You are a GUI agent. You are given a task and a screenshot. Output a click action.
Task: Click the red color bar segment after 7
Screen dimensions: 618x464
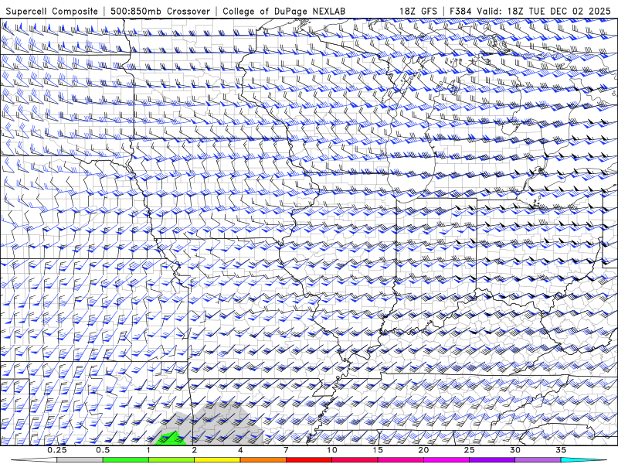coord(308,460)
